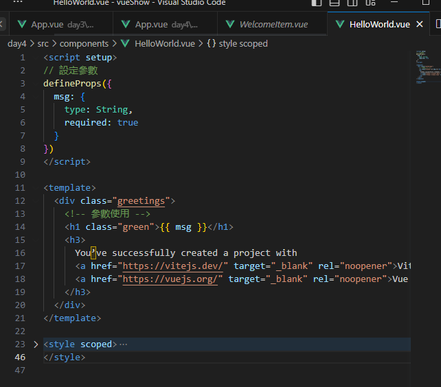This screenshot has width=441, height=387.
Task: Open the Customize Layout icon
Action: (370, 3)
